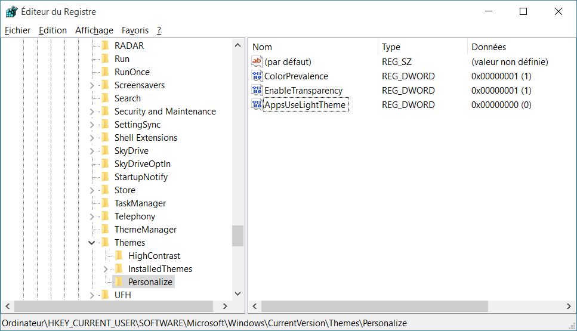Expand the Screensavers key
Screen dimensions: 577x331
click(x=92, y=85)
